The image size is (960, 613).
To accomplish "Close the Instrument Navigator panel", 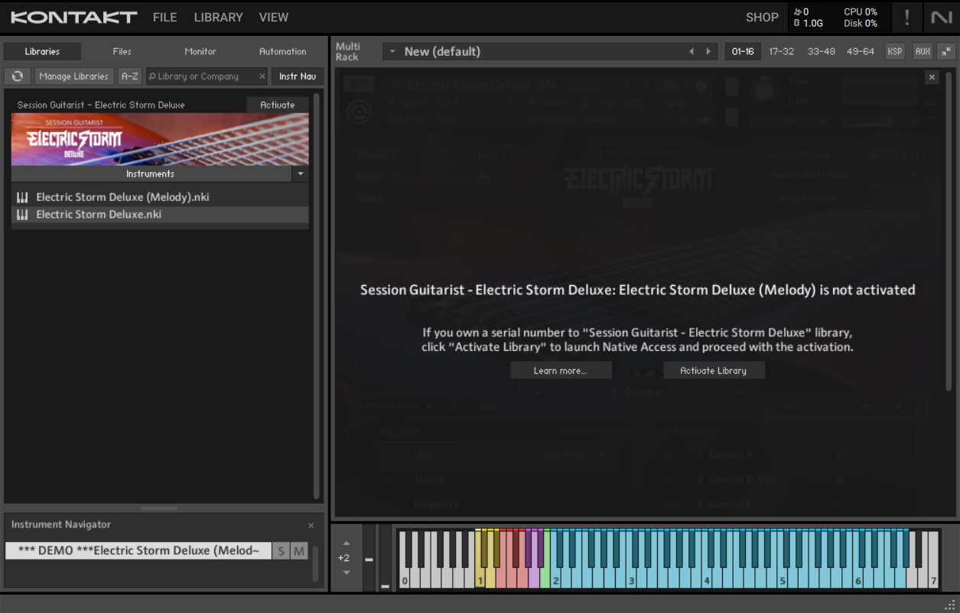I will tap(311, 525).
